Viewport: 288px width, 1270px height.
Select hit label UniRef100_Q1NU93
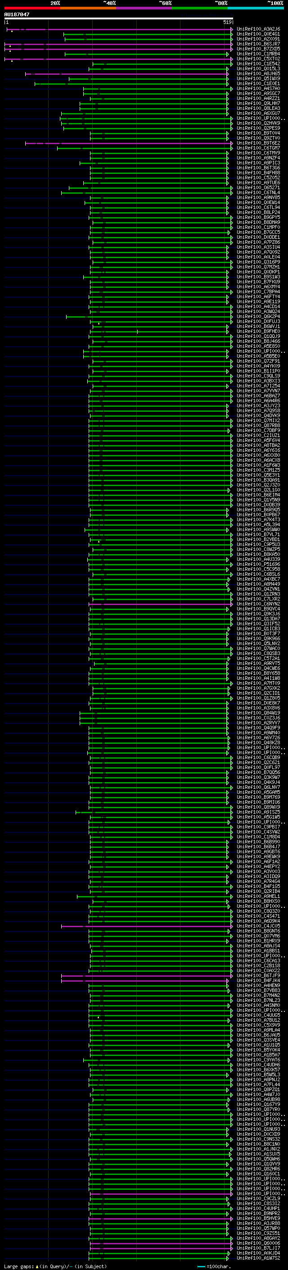(x=258, y=1129)
